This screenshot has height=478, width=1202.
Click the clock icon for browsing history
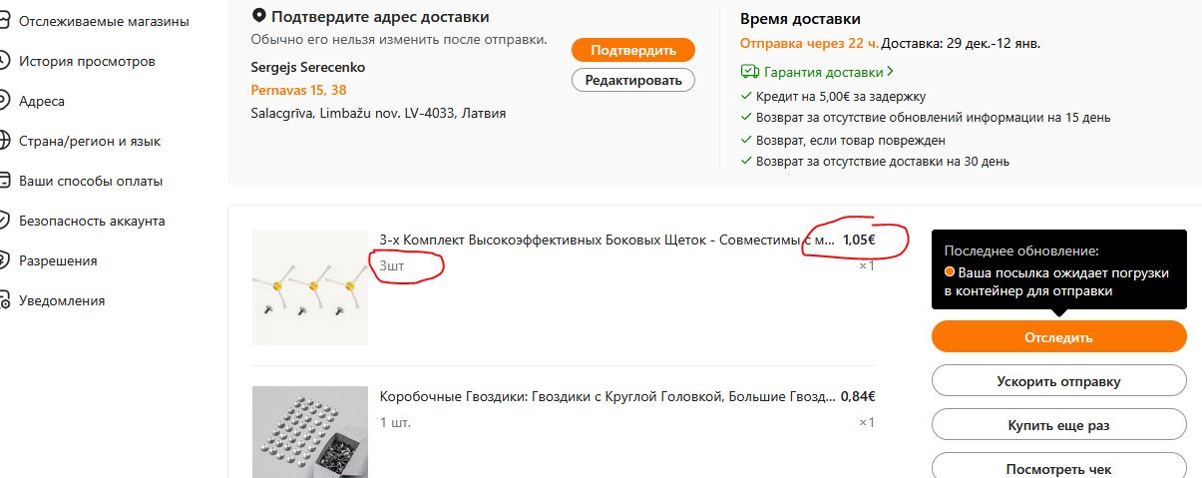[3, 61]
